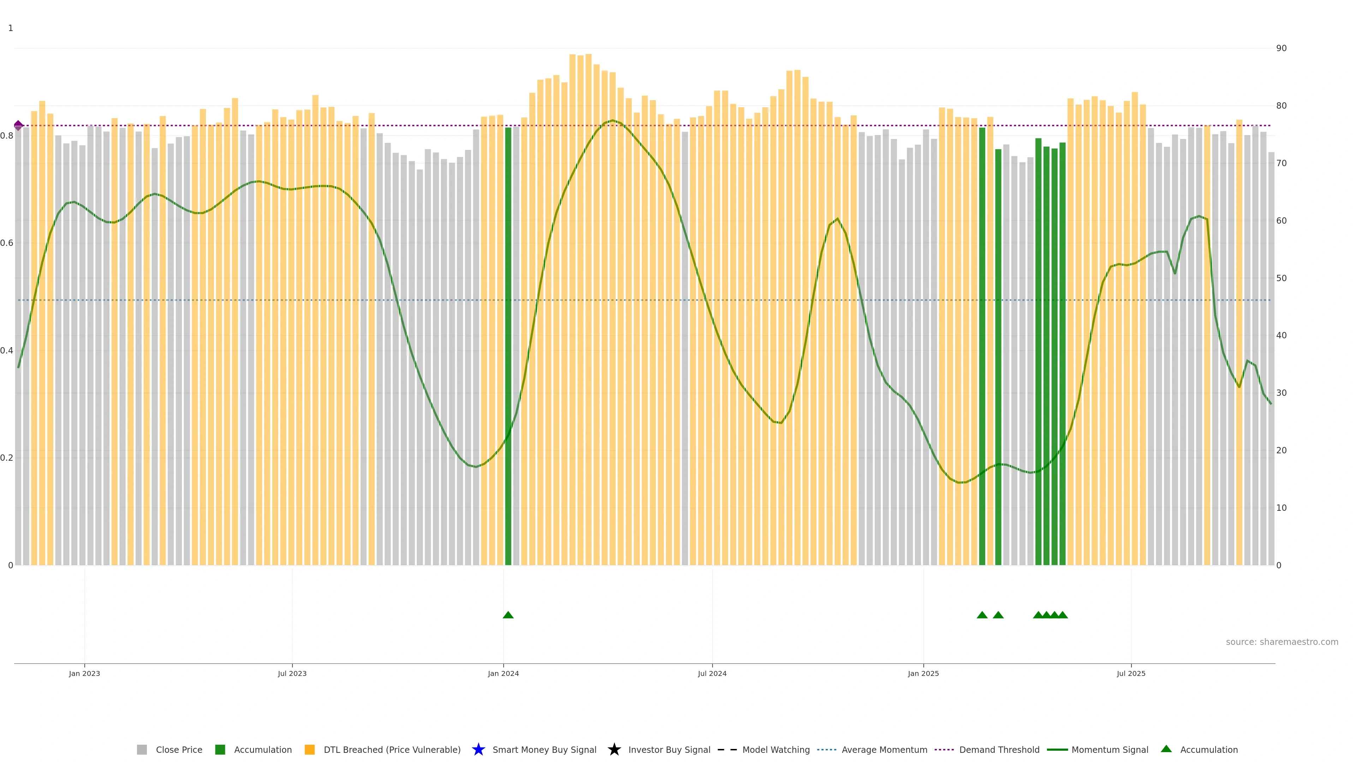Screen dimensions: 1356x762
Task: Click the Jul 2025 axis label
Action: pyautogui.click(x=1131, y=674)
